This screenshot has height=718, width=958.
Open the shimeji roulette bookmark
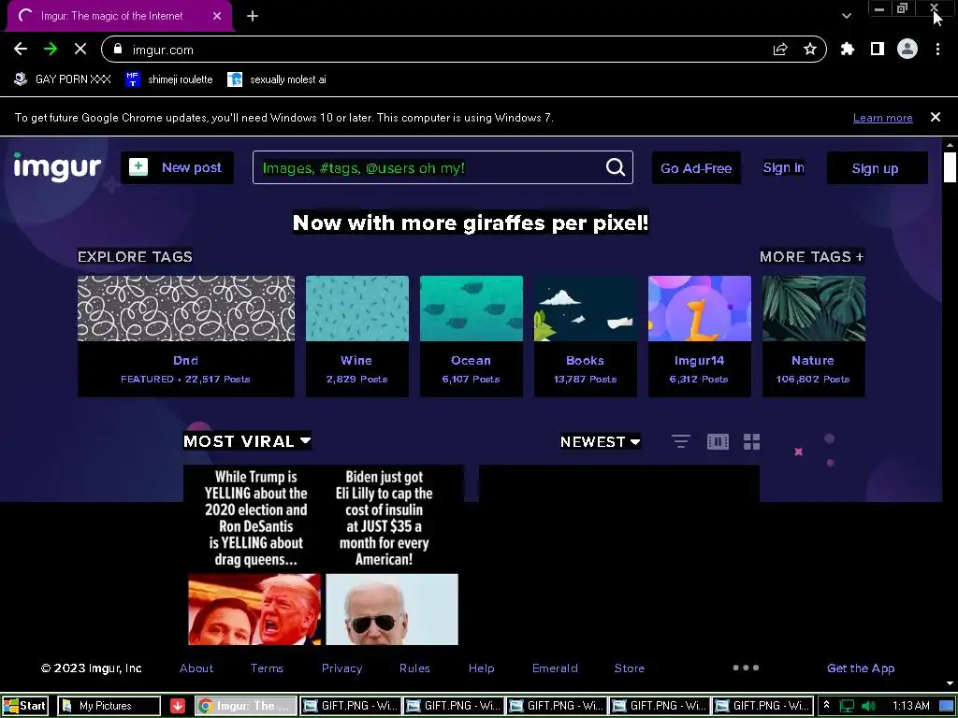(169, 79)
